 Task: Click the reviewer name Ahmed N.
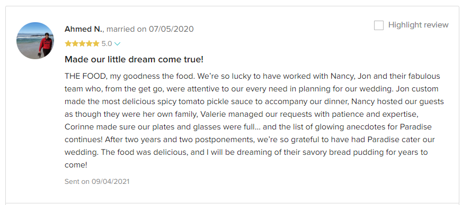pos(84,29)
